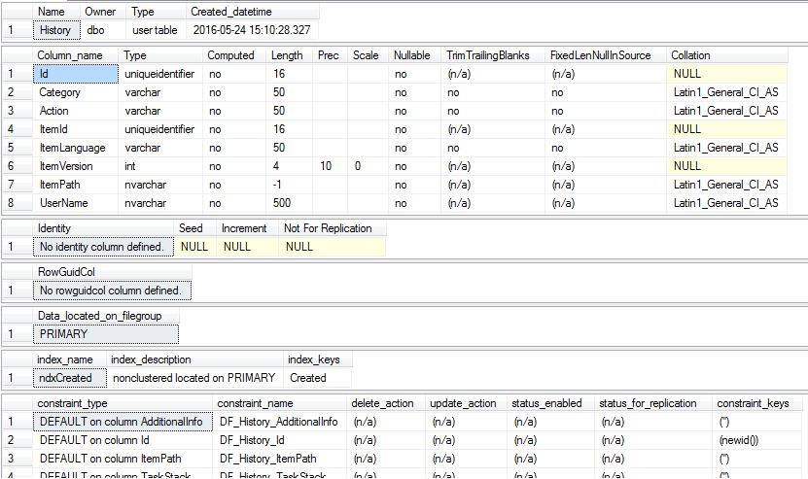Screen dimensions: 808x479
Task: Click the NULL value under Not For Replication
Action: [333, 247]
